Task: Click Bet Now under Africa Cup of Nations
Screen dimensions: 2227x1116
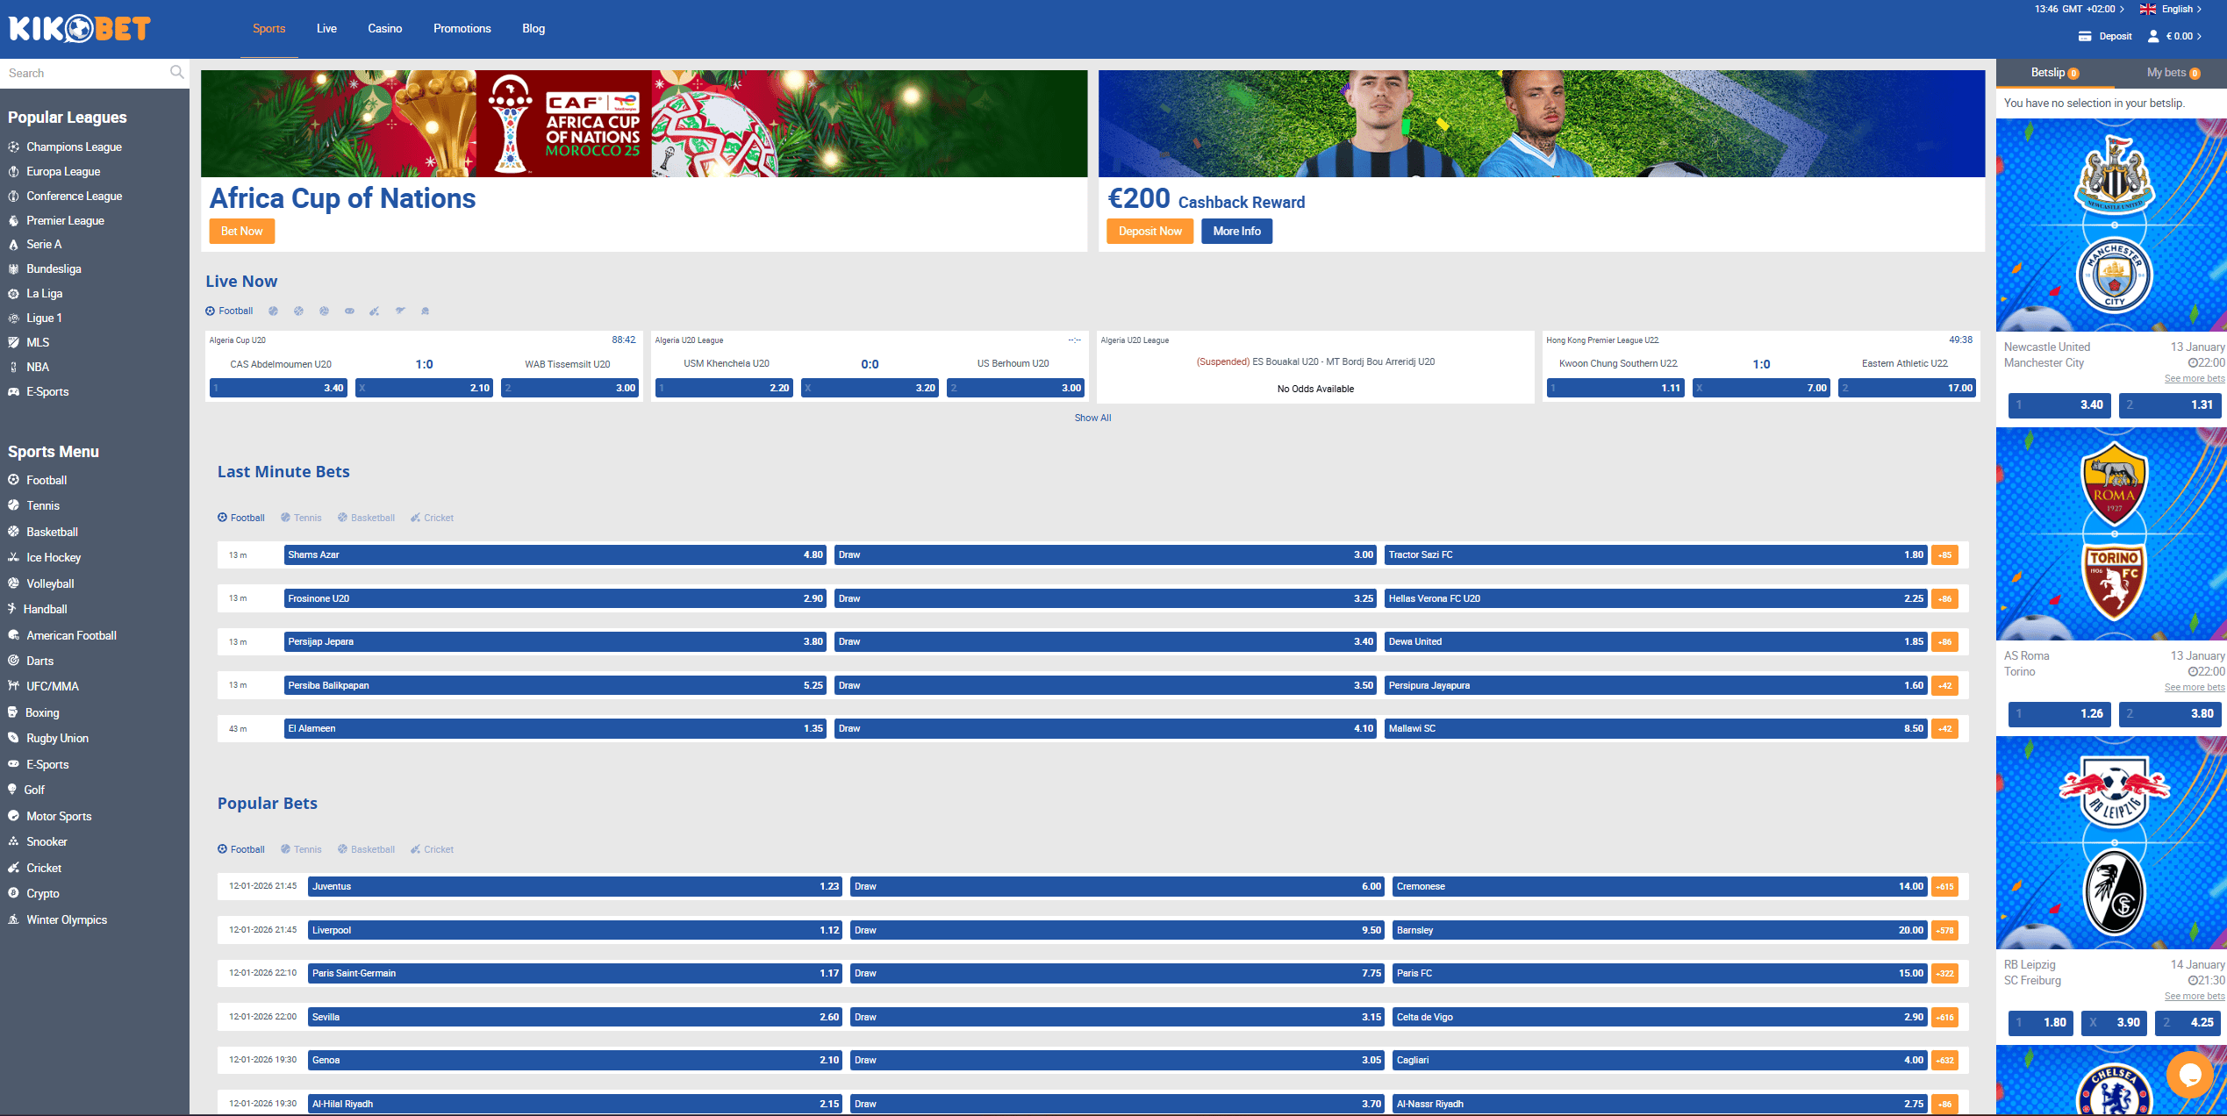Action: coord(241,231)
